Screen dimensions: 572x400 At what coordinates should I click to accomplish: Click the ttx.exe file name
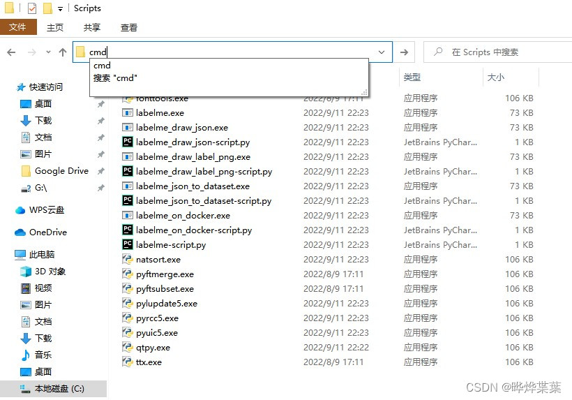point(149,362)
